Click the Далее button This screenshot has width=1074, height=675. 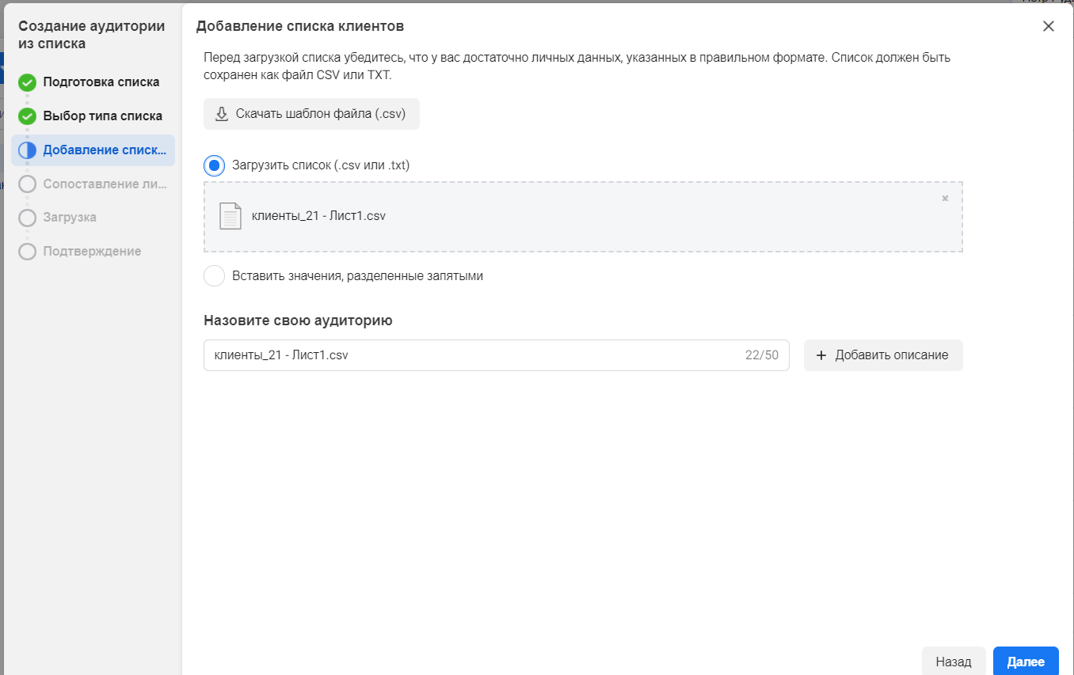tap(1026, 662)
